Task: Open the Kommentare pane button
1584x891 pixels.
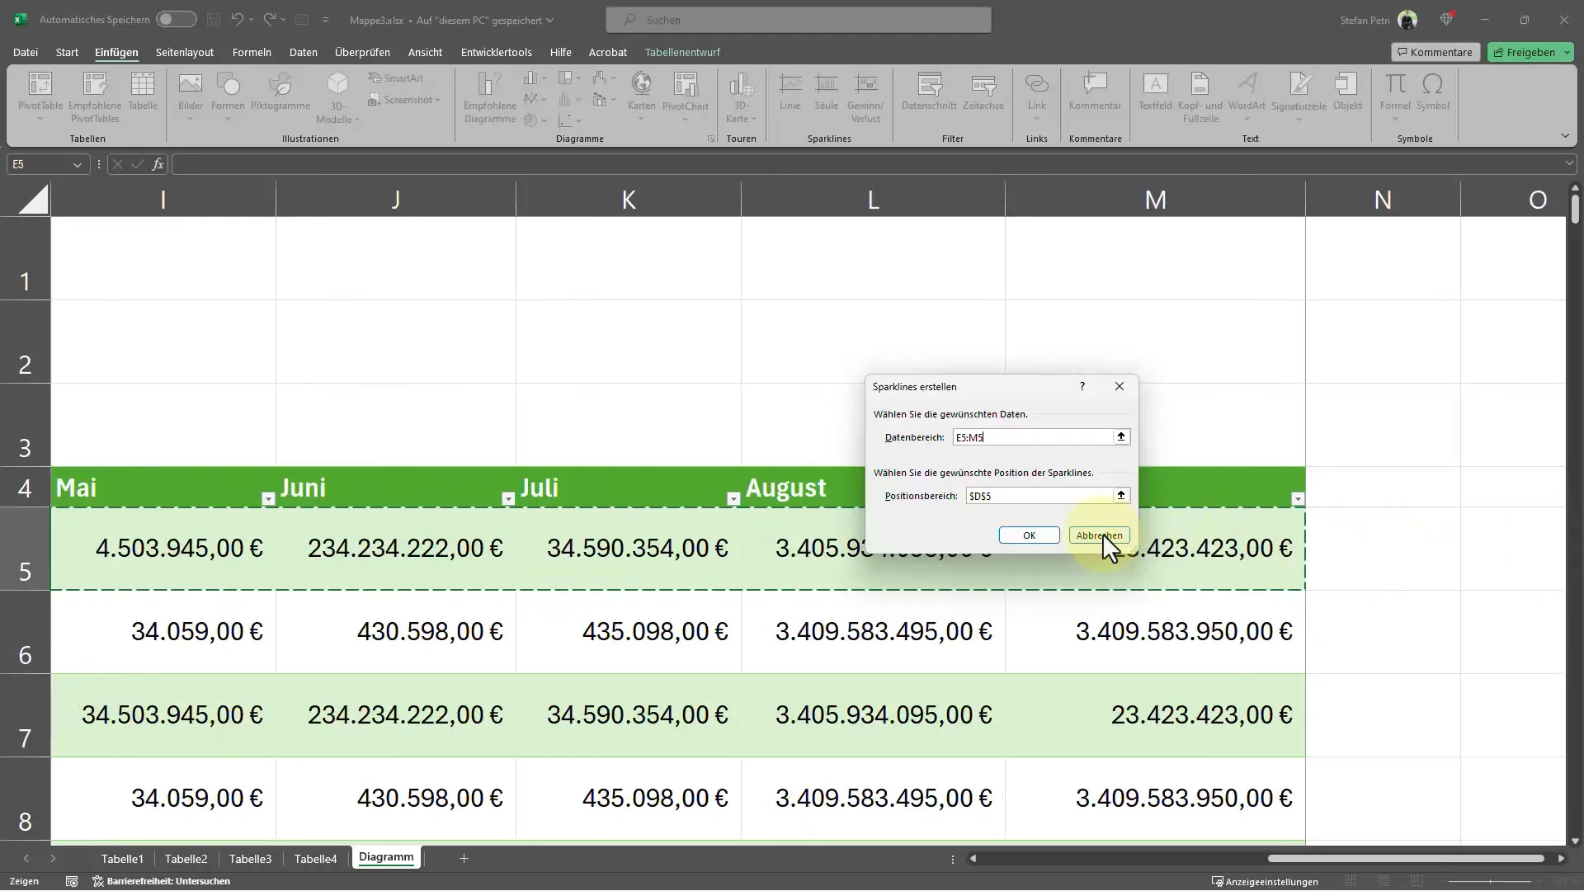Action: tap(1435, 52)
